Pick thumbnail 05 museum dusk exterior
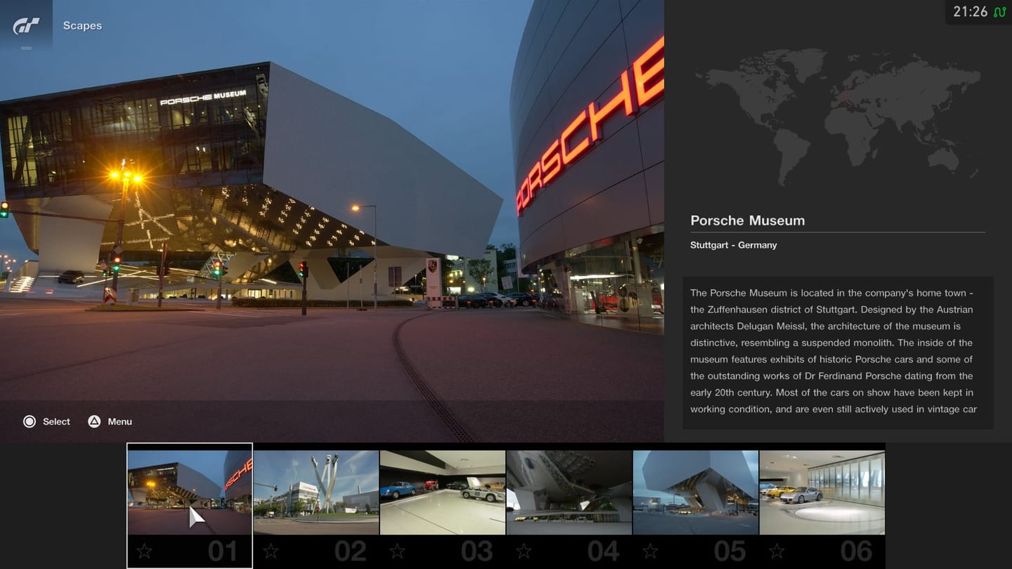Viewport: 1012px width, 569px height. pyautogui.click(x=696, y=492)
